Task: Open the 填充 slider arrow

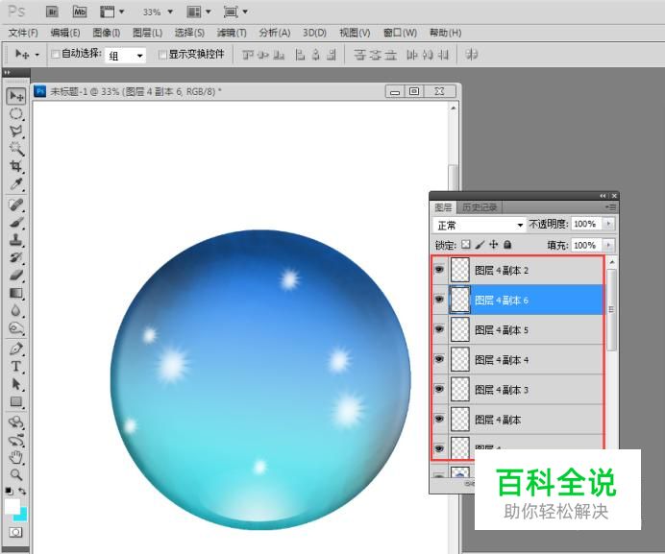Action: point(609,245)
